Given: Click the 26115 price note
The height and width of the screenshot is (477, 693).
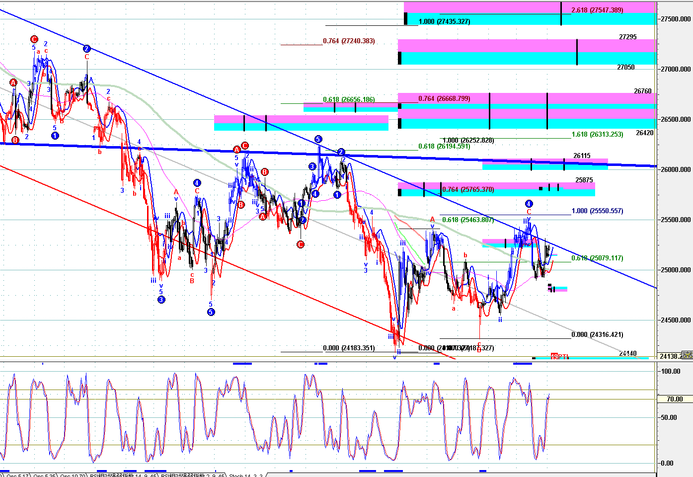Looking at the screenshot, I should 582,156.
